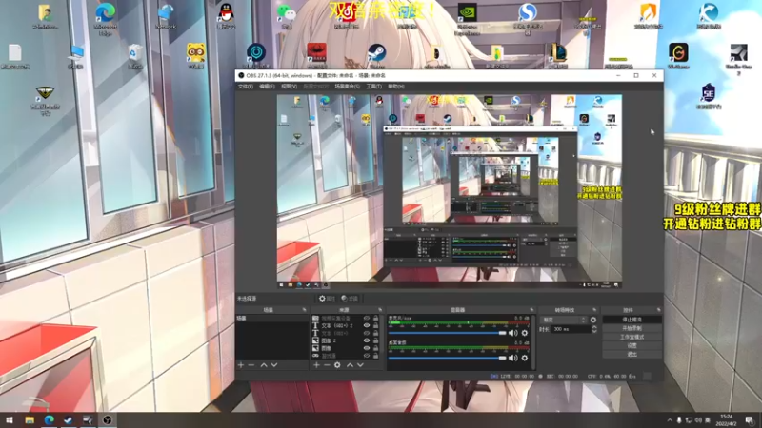
Task: Remove the selected source with the minus icon
Action: [327, 365]
